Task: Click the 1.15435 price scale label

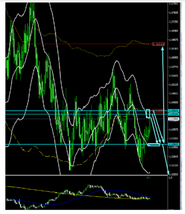Action: tap(173, 76)
